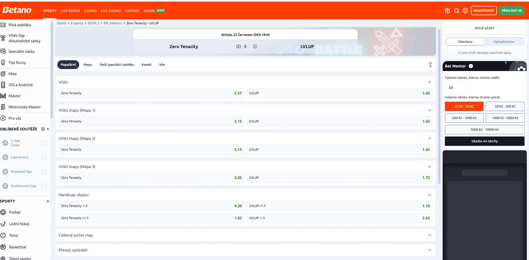Switch to Další speciální nabídky tab
The image size is (529, 260).
pyautogui.click(x=117, y=65)
